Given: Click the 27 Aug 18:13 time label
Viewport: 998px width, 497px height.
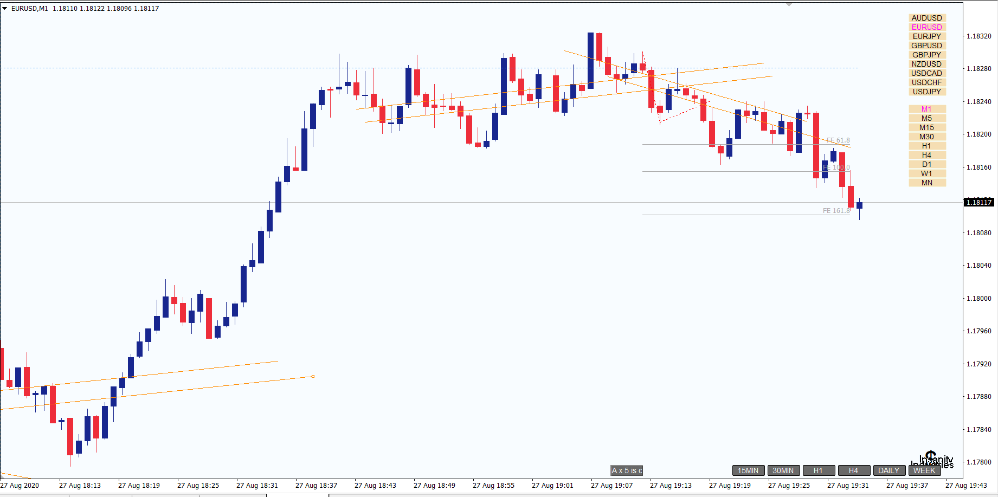Looking at the screenshot, I should (x=80, y=486).
